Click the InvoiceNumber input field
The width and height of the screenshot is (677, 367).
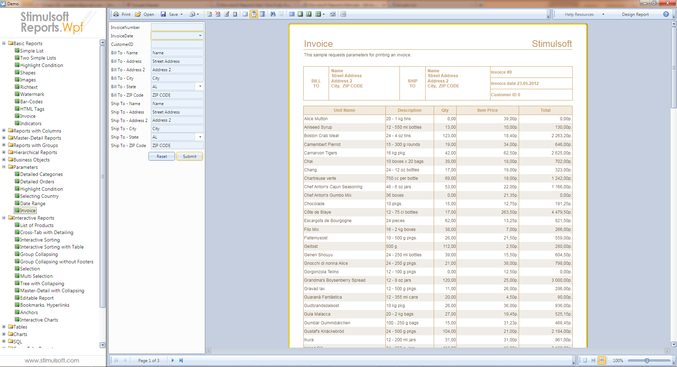click(x=177, y=27)
